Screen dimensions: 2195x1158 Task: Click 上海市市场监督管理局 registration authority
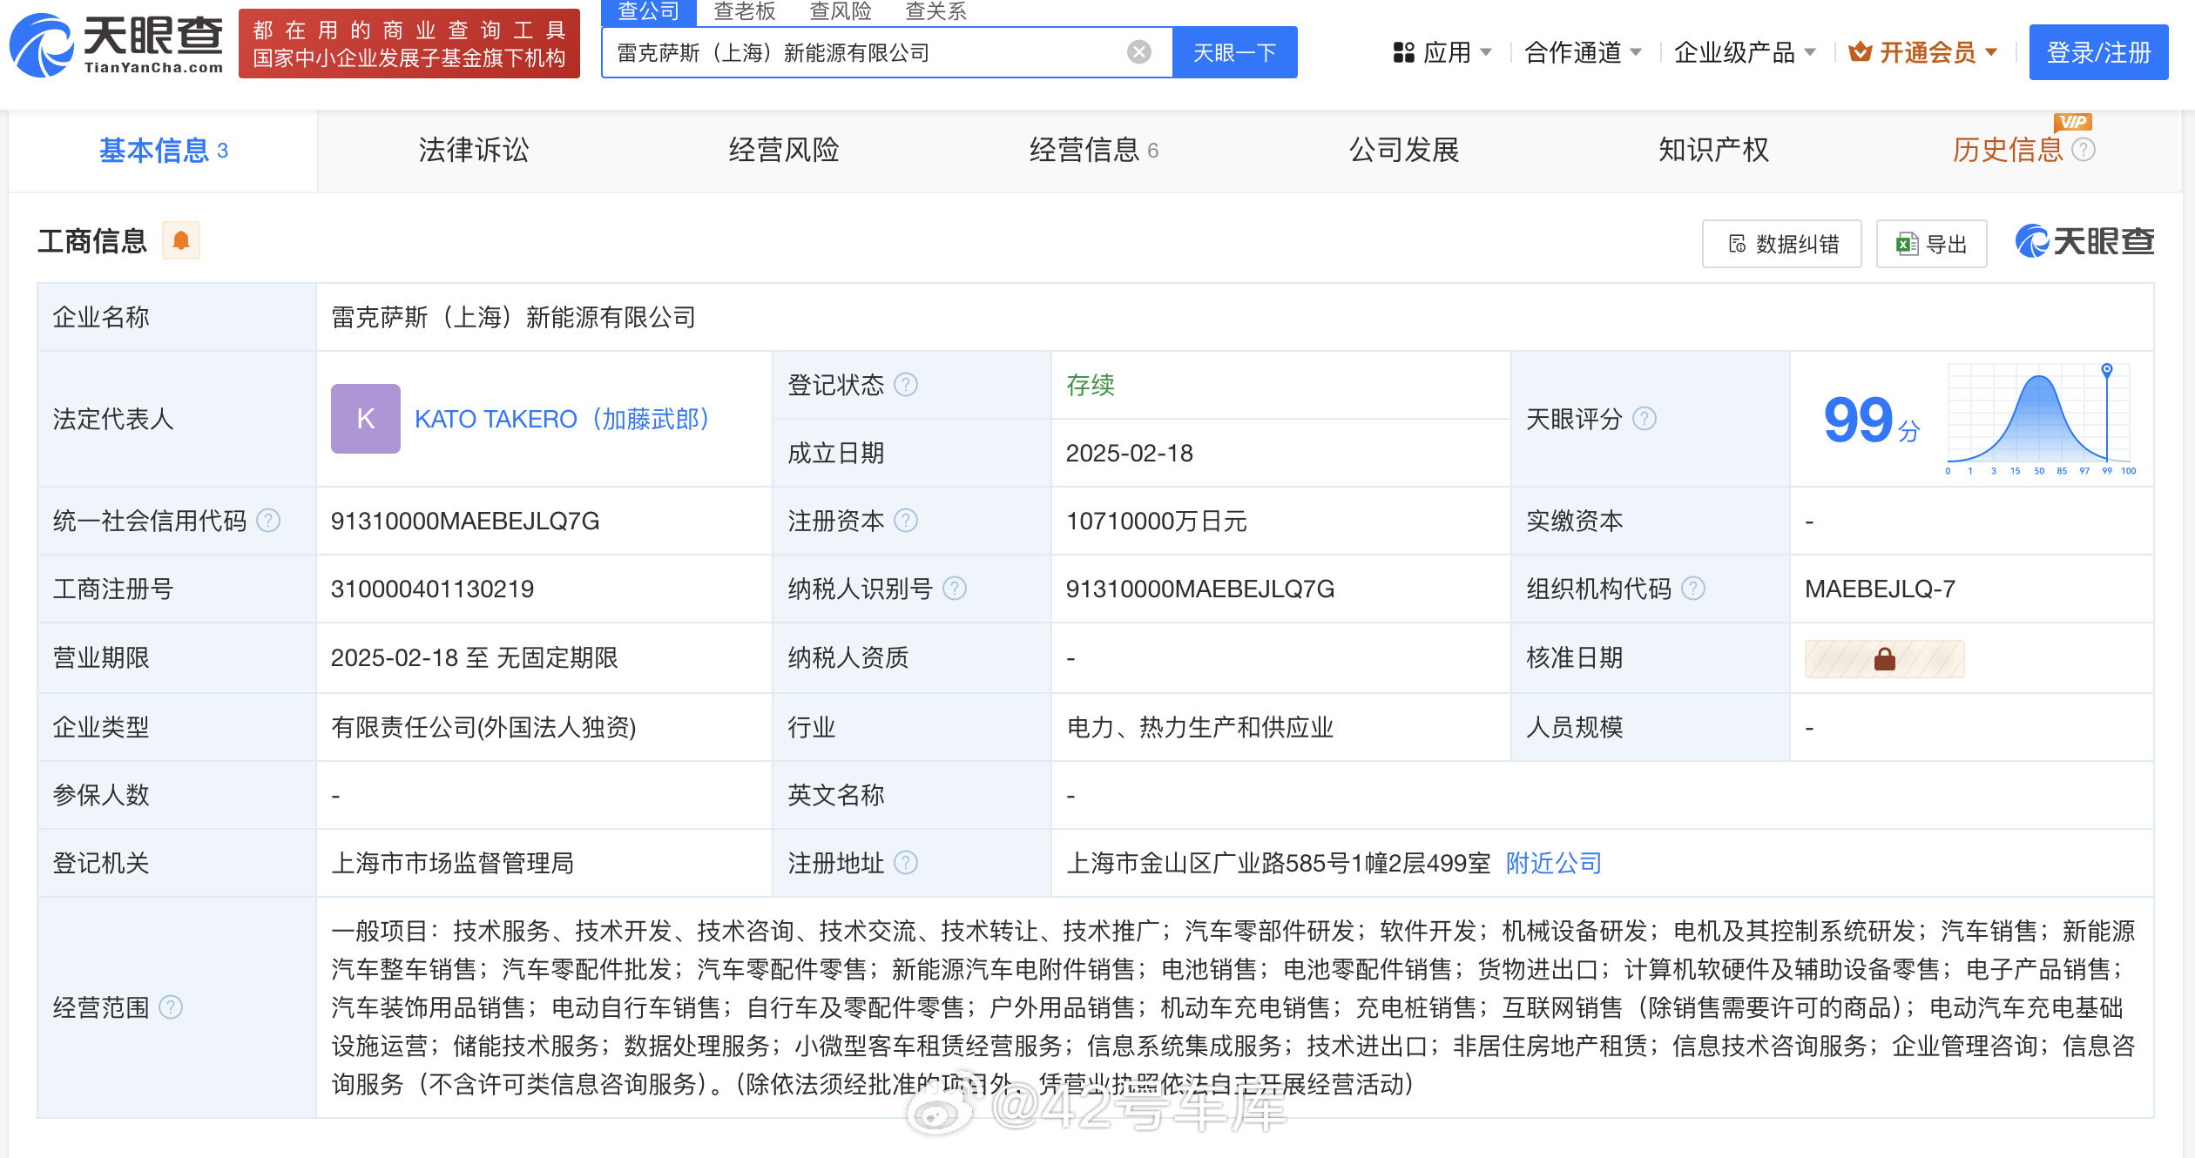click(452, 863)
